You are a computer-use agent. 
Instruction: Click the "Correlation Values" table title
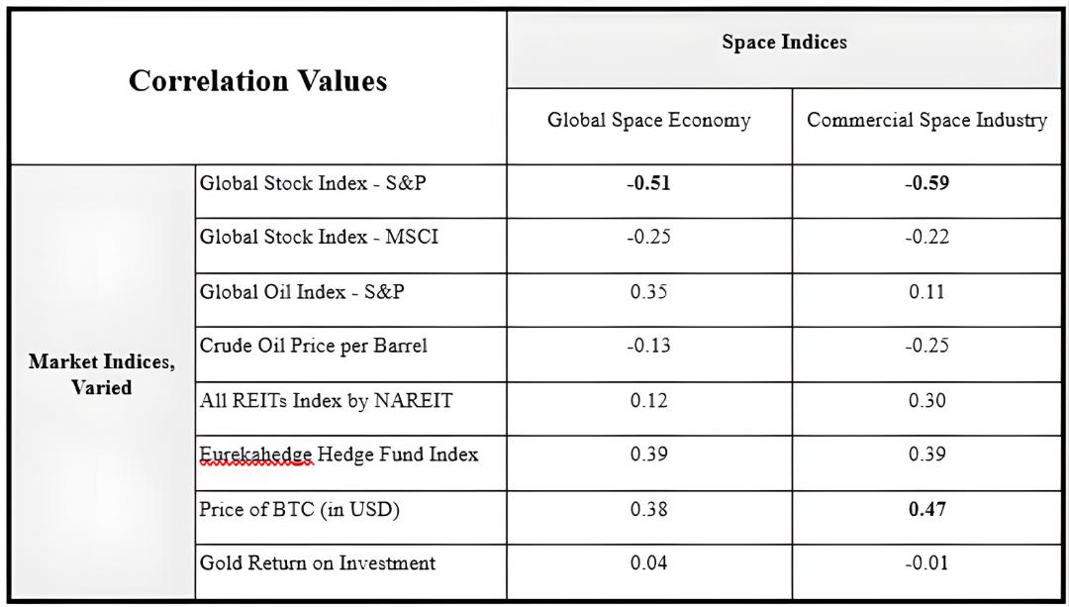[257, 81]
